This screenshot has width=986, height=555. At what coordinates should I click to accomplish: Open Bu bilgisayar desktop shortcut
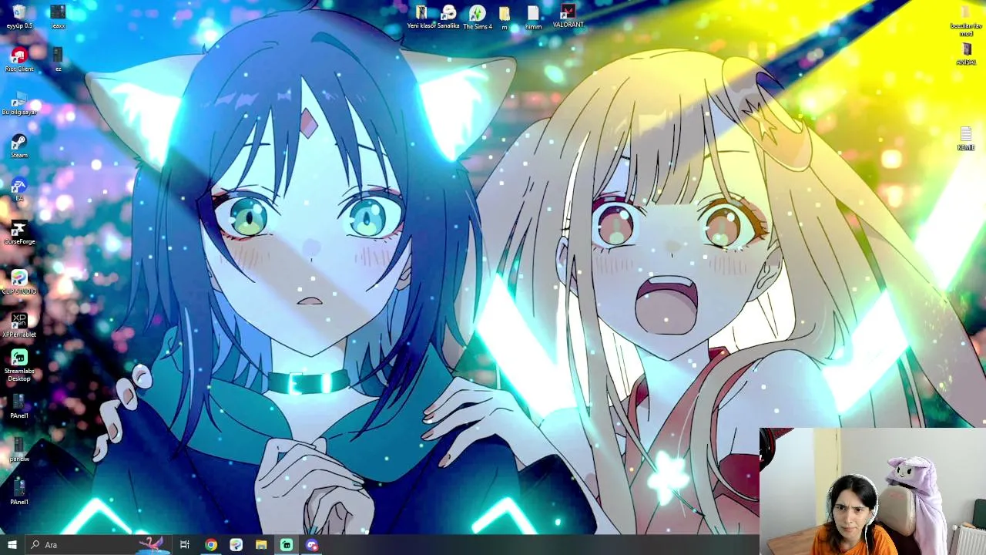[x=19, y=103]
